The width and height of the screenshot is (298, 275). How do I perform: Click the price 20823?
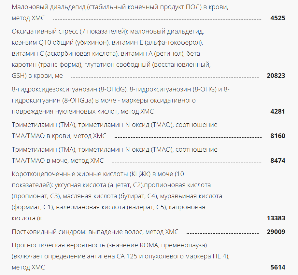coord(276,76)
